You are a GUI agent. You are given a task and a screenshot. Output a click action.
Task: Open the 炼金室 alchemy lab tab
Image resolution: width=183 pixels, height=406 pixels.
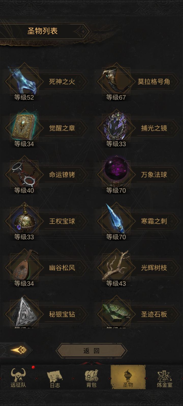[164, 378]
